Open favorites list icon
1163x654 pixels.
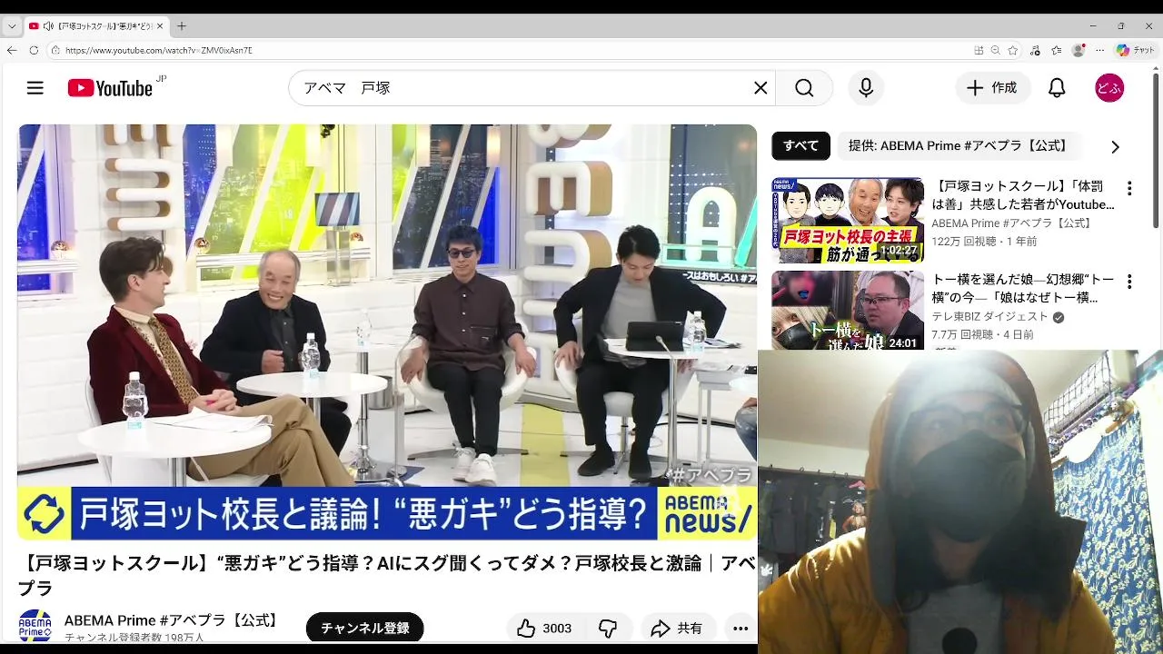click(1057, 50)
